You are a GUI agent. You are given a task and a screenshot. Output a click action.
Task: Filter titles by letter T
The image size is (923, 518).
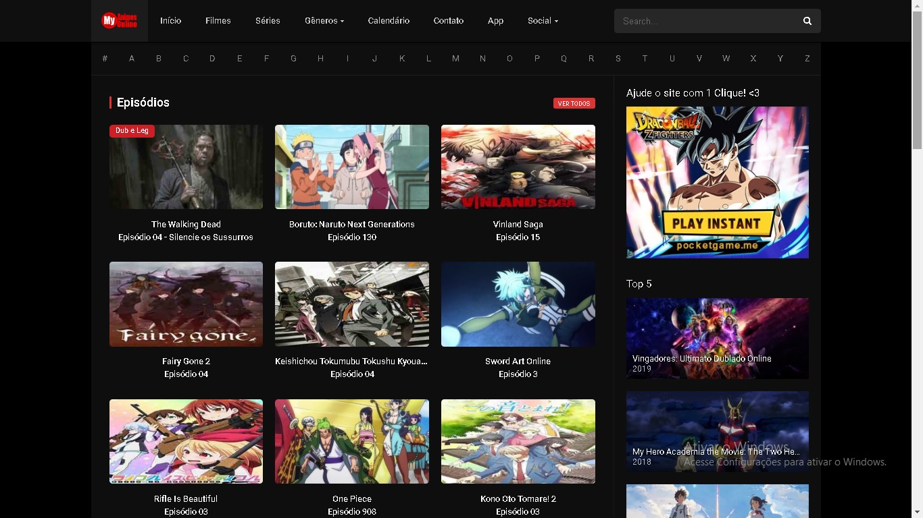click(x=645, y=59)
